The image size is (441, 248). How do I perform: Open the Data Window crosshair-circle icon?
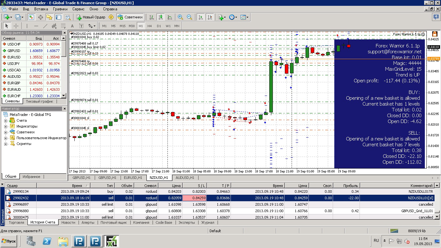click(x=40, y=17)
